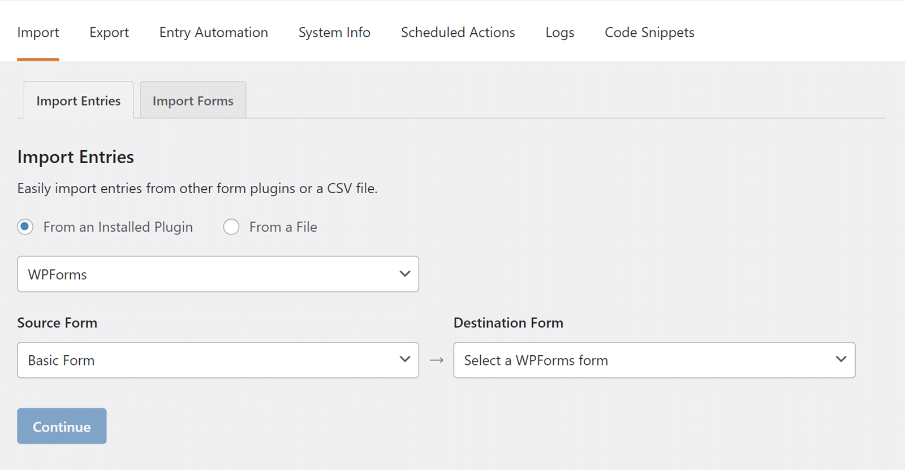Open the Code Snippets tab

pyautogui.click(x=649, y=33)
